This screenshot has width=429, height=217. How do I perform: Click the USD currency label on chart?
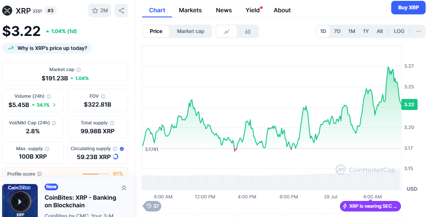click(x=412, y=189)
